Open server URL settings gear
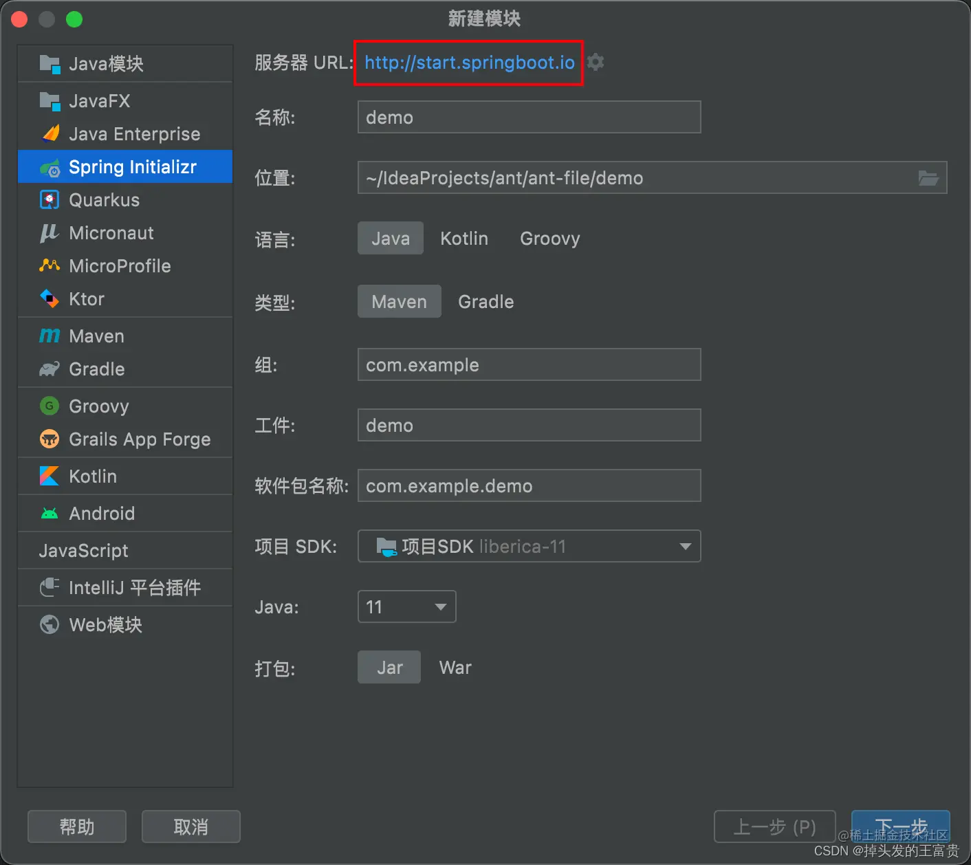Screen dimensions: 971x865 pyautogui.click(x=596, y=62)
